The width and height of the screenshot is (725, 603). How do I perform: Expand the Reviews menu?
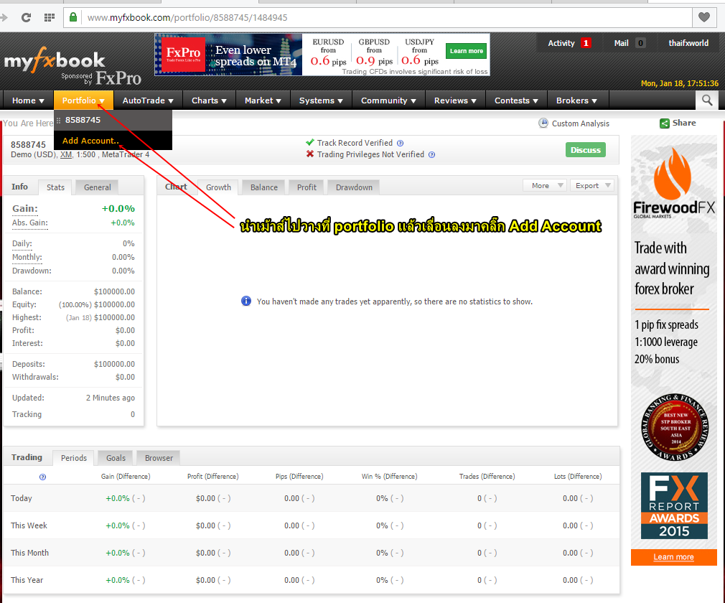[x=455, y=100]
